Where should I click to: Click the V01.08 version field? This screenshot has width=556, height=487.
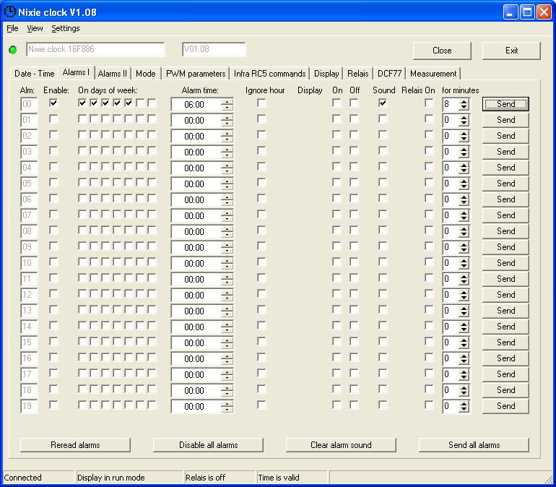tap(214, 49)
